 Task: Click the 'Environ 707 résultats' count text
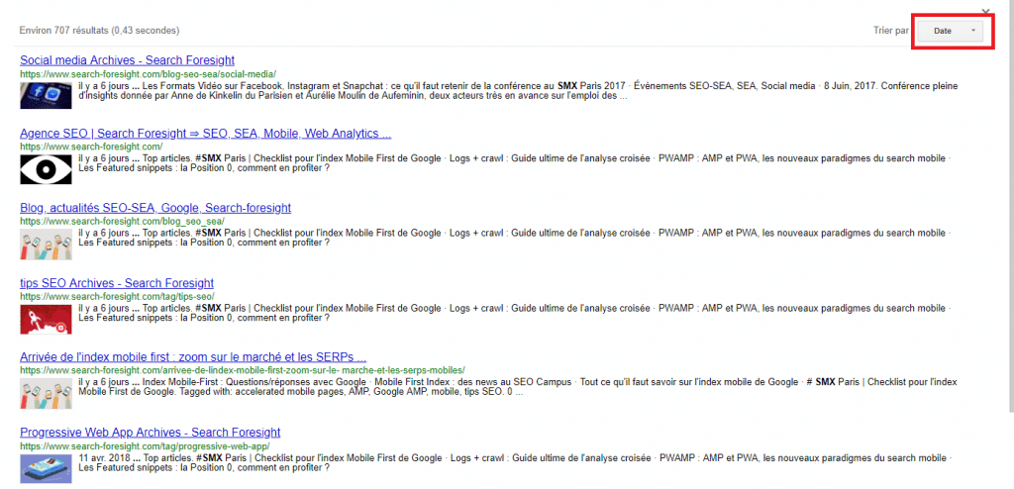[100, 31]
